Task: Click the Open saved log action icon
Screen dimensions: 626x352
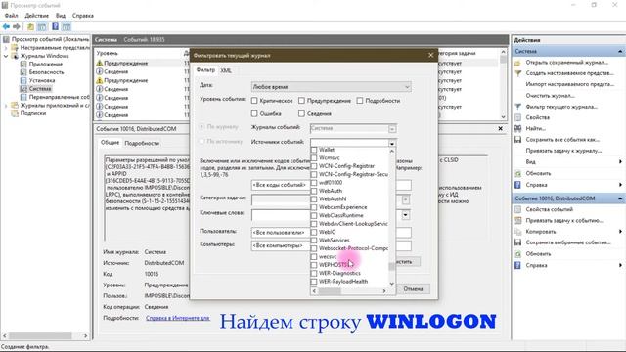Action: click(517, 63)
